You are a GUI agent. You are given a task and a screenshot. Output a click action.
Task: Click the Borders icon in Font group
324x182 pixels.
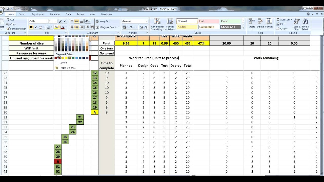49,27
